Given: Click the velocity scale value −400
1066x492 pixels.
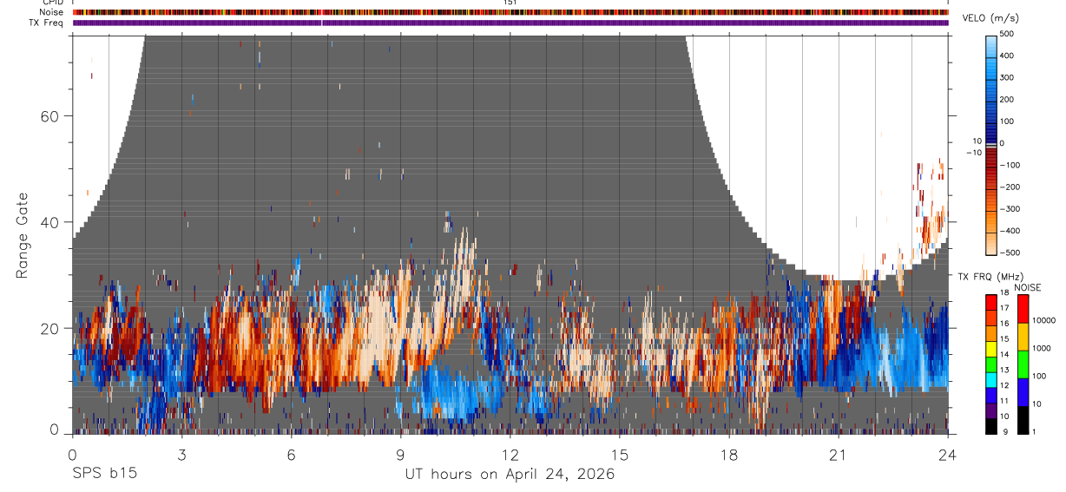Looking at the screenshot, I should (x=1008, y=231).
